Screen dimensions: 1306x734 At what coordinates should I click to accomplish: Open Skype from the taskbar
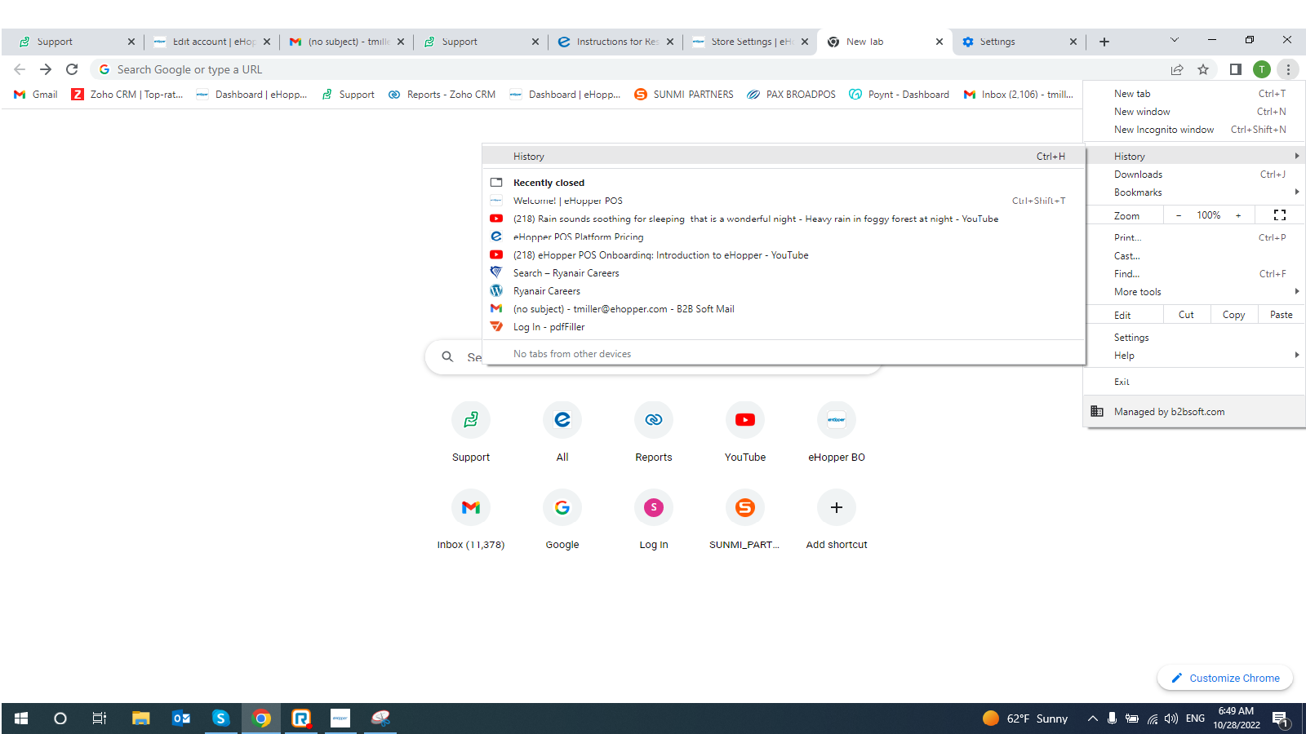click(x=220, y=719)
